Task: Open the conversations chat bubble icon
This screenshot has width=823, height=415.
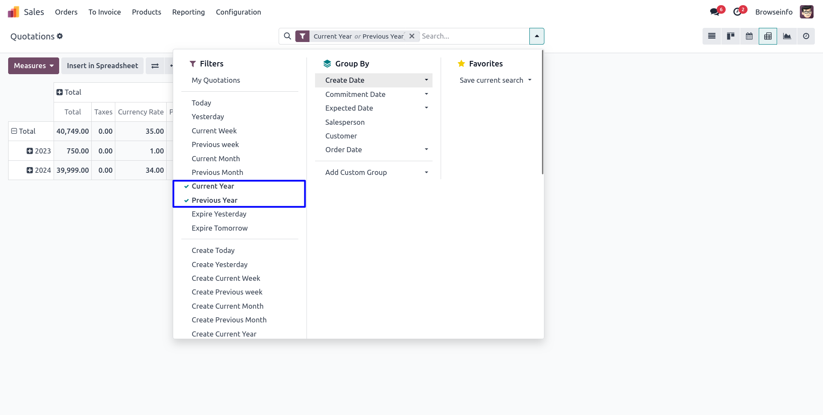Action: tap(715, 12)
